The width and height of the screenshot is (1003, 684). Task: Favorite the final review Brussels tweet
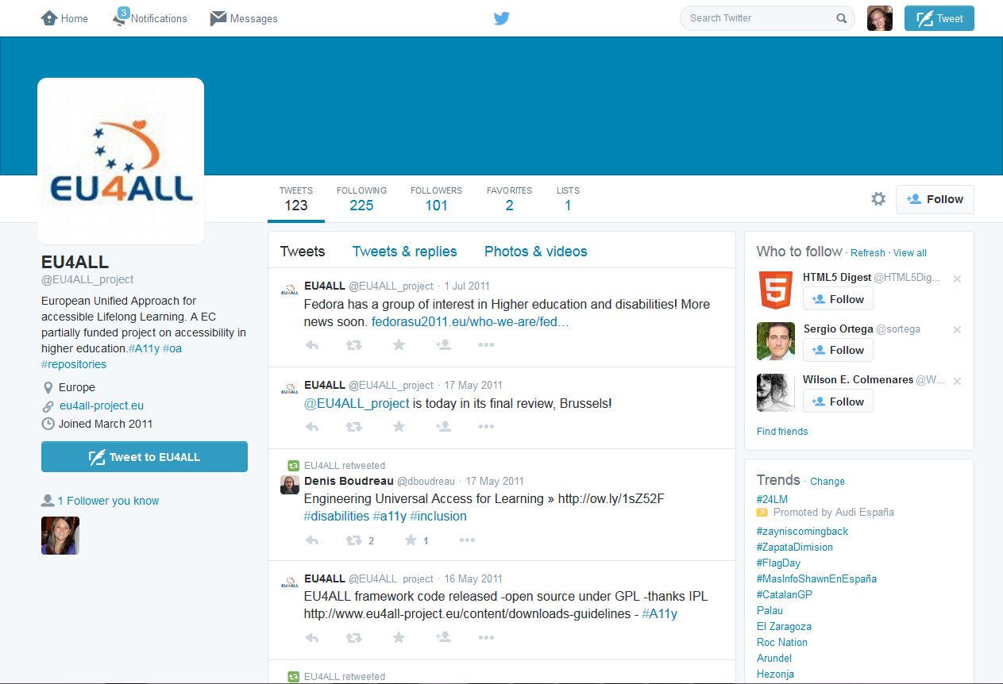point(399,426)
